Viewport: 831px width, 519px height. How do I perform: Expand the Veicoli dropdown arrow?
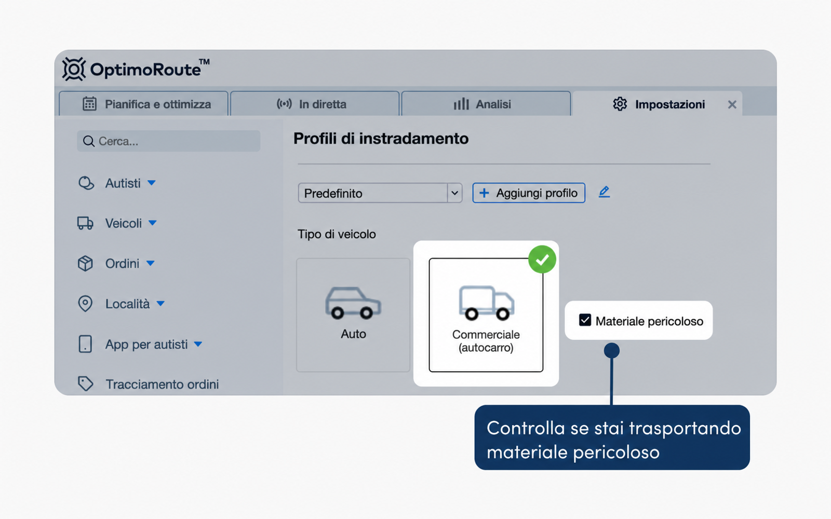(x=153, y=223)
